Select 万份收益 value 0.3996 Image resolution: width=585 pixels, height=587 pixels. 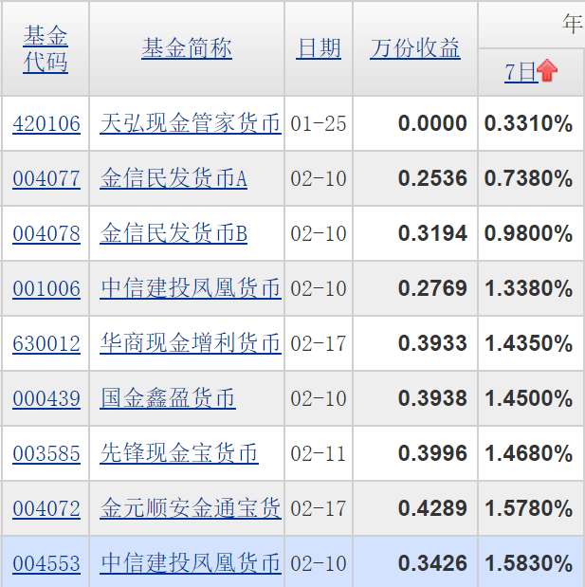432,453
